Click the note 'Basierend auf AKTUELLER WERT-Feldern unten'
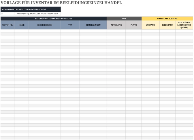Viewport: 194px width, 140px height. [37, 14]
